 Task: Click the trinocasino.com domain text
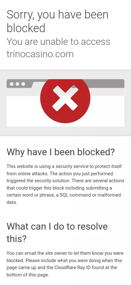click(x=40, y=54)
